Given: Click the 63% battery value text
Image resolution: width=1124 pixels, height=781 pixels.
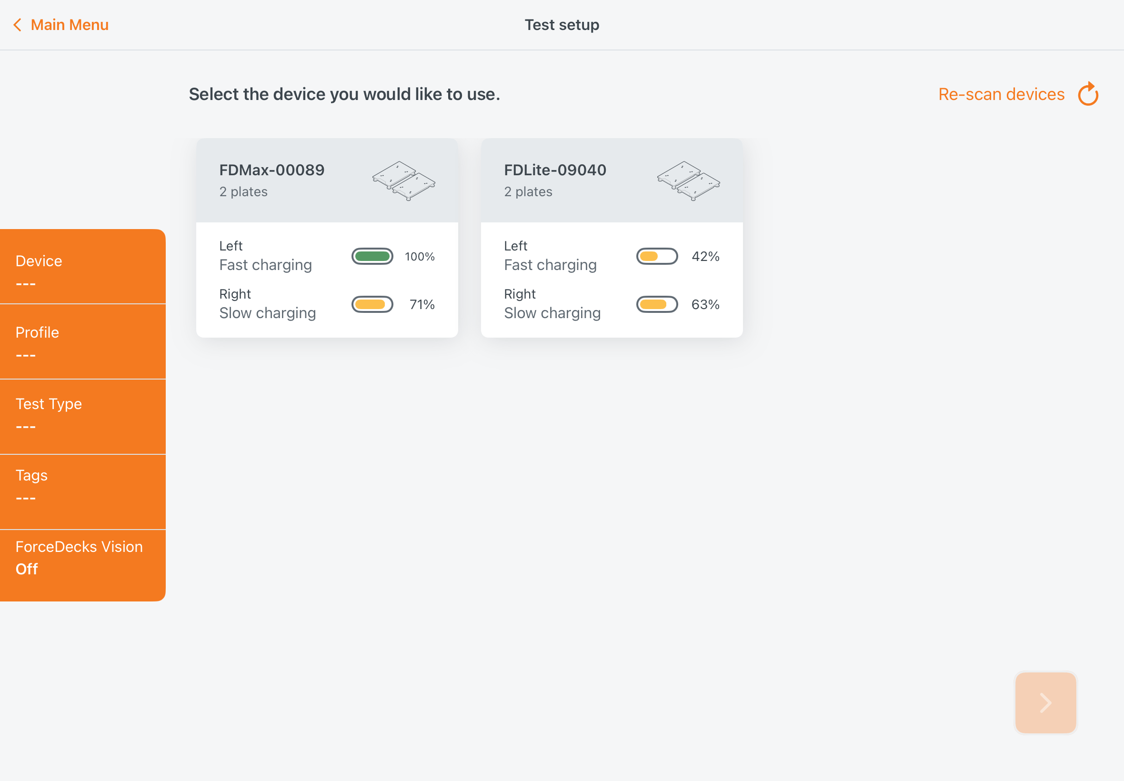Looking at the screenshot, I should pos(706,304).
